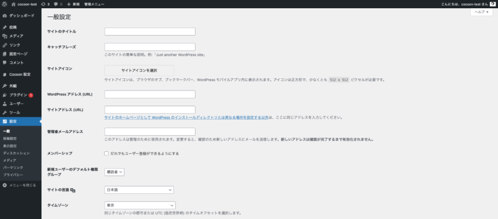Open the updates icon showing 3
The height and width of the screenshot is (219, 498).
[x=43, y=4]
